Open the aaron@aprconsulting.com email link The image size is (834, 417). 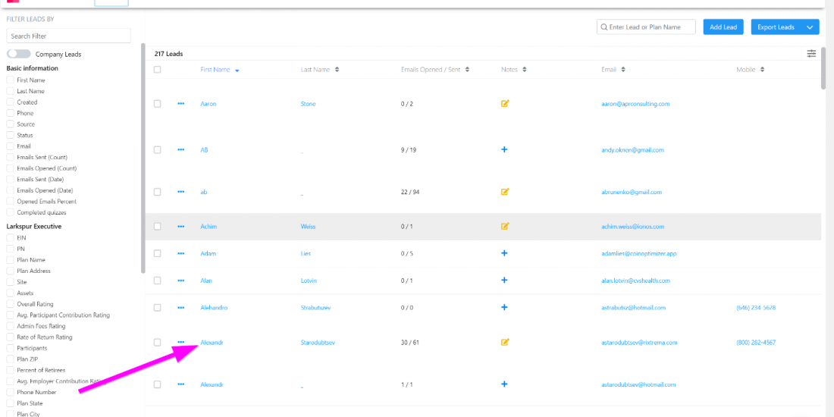(635, 104)
